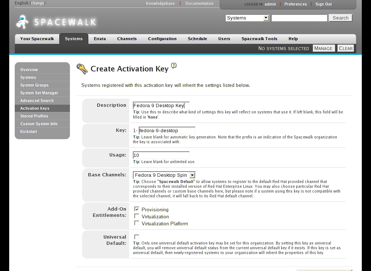Open Custom System Info

click(x=42, y=124)
